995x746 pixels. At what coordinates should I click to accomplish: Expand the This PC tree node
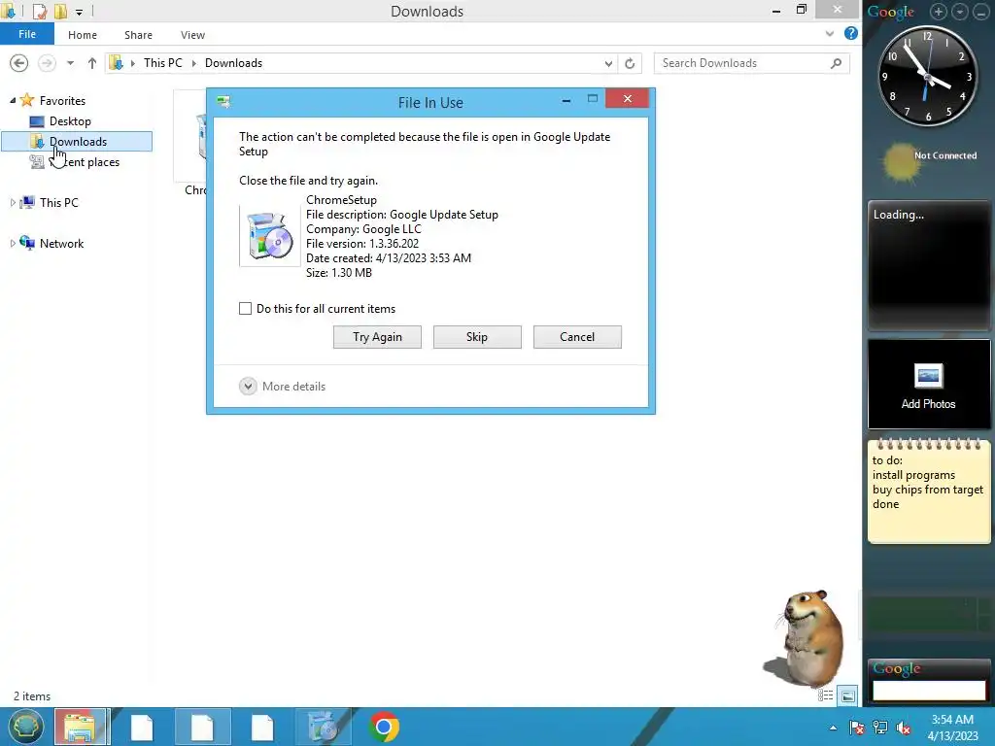13,202
